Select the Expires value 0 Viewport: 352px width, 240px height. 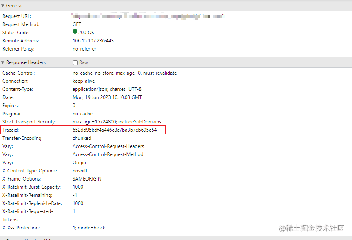pos(74,106)
